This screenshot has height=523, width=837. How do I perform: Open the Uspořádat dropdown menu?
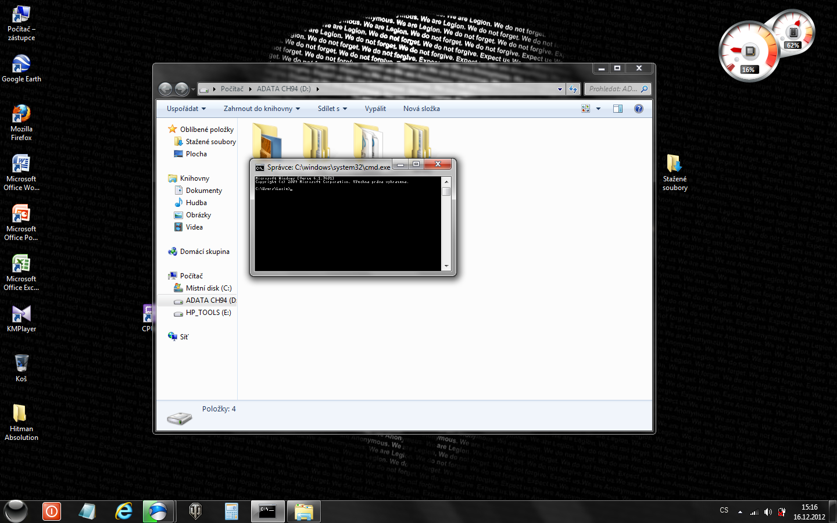coord(186,109)
